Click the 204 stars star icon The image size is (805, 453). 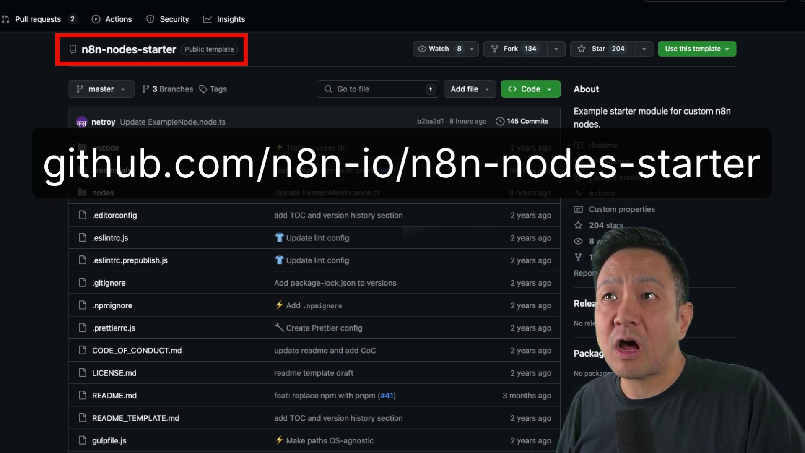[x=578, y=225]
